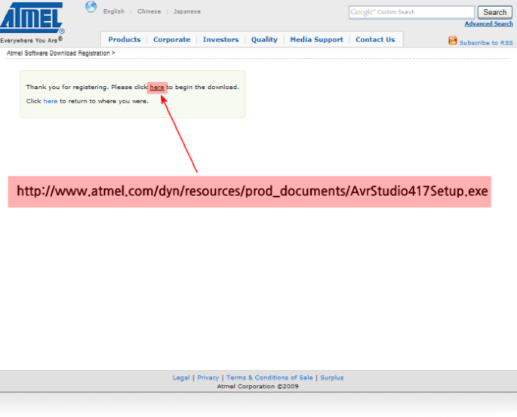
Task: Click the globe language icon
Action: point(91,7)
